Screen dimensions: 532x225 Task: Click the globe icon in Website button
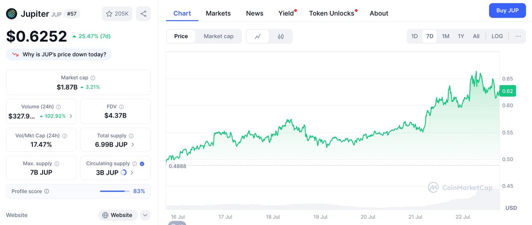coord(105,215)
